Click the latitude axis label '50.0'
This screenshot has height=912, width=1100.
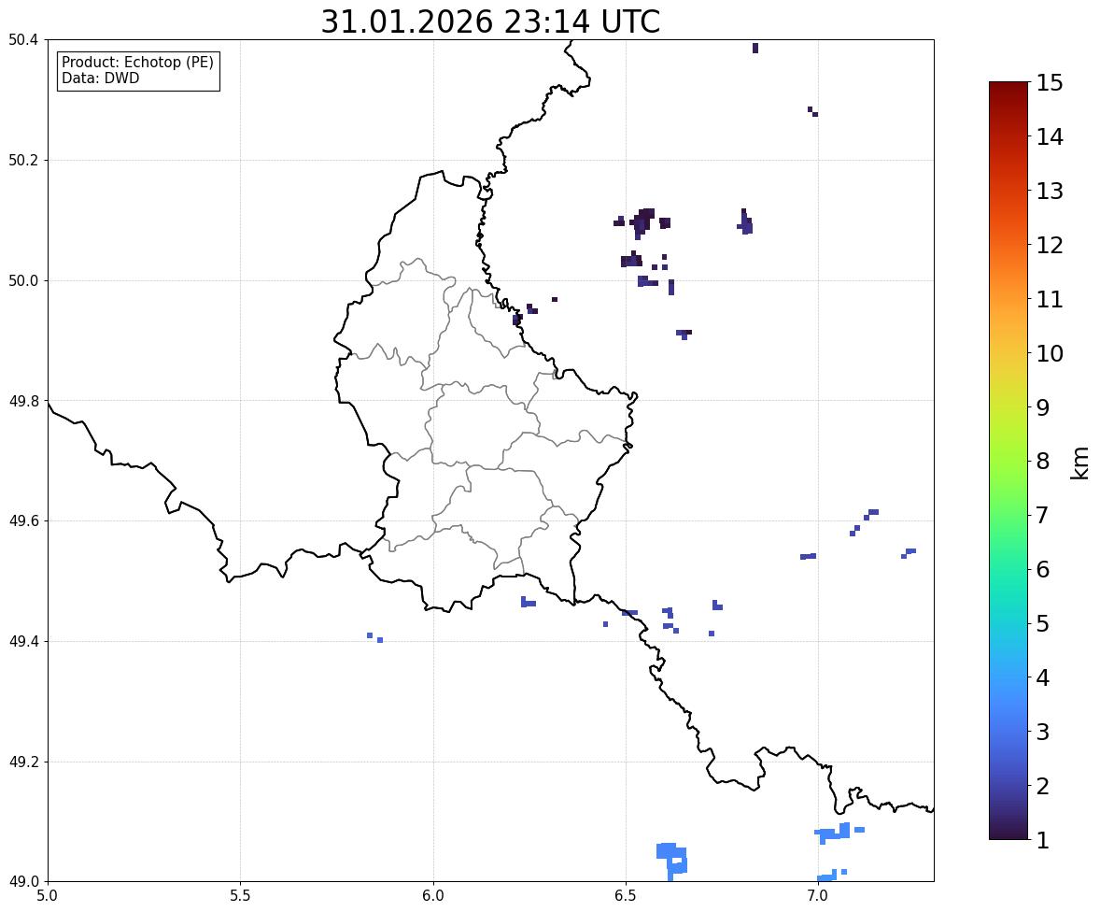tap(23, 281)
